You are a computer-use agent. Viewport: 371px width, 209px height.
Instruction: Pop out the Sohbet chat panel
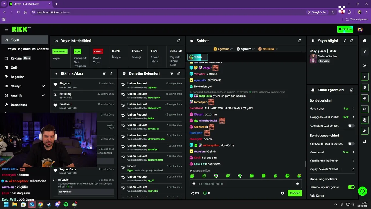coord(300,41)
